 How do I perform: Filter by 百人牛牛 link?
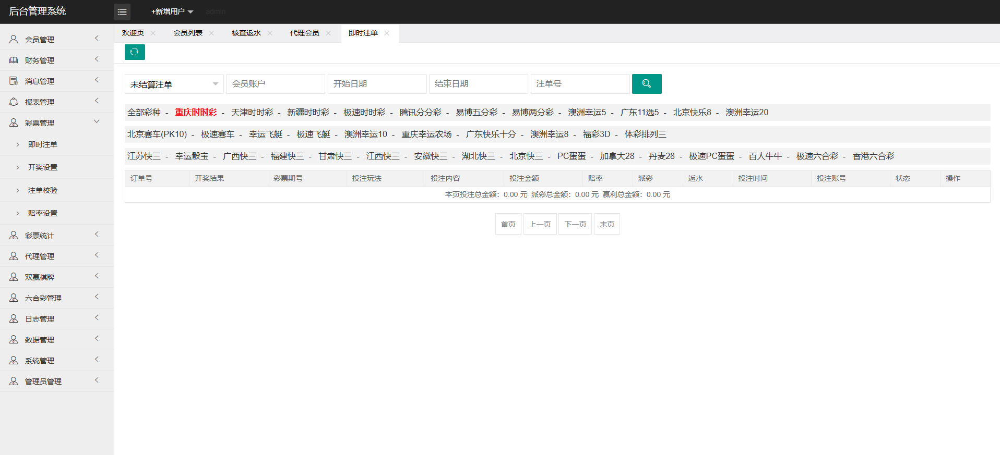click(x=765, y=156)
